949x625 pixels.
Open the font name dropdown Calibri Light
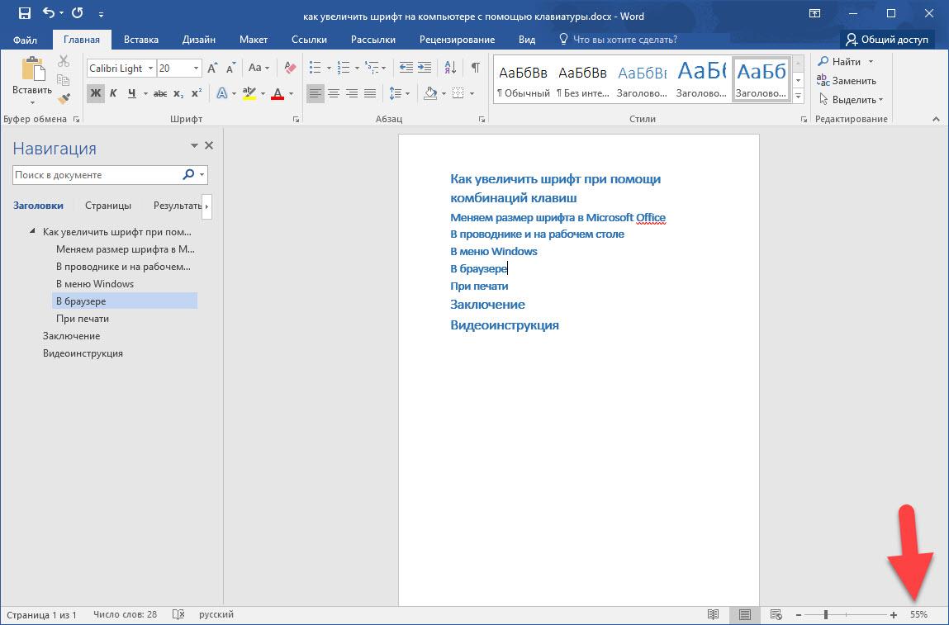[149, 69]
